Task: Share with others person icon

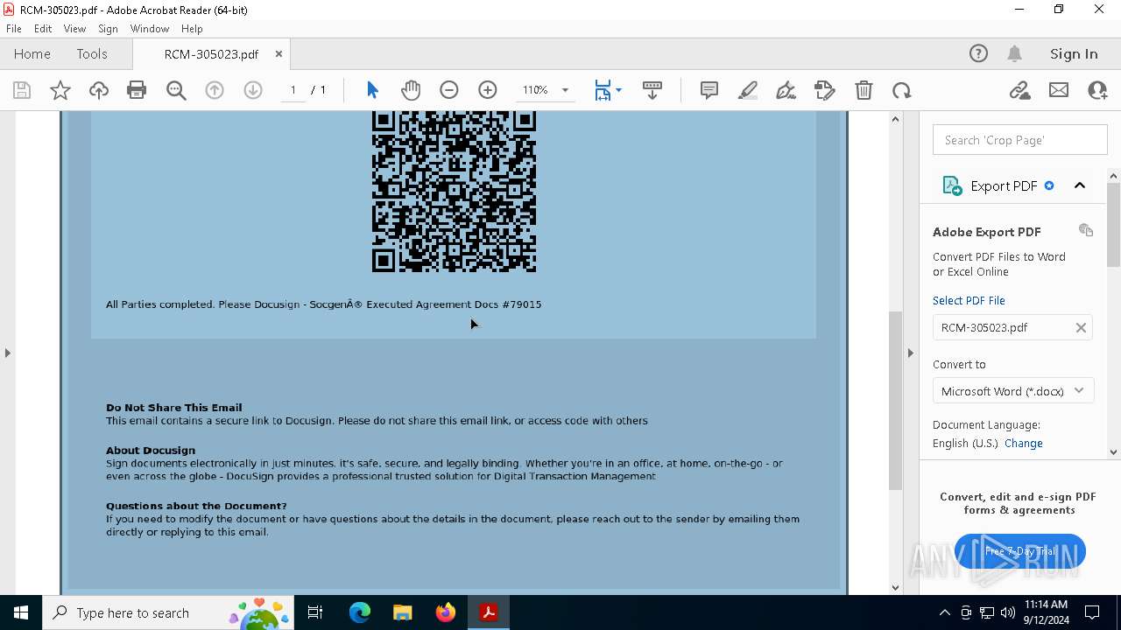Action: (1097, 90)
